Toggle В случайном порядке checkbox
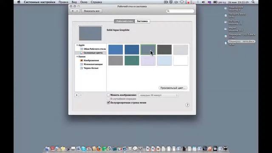The image size is (272, 153). (108, 99)
